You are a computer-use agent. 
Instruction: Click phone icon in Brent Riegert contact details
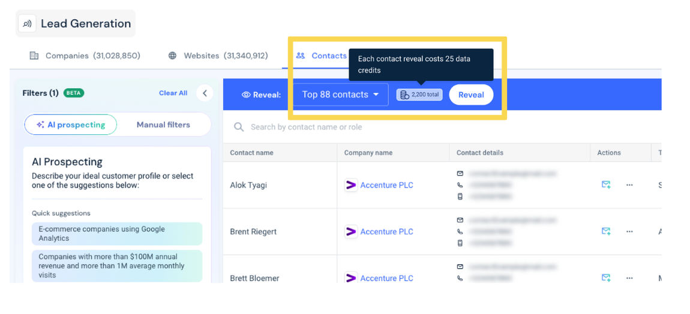coord(460,231)
